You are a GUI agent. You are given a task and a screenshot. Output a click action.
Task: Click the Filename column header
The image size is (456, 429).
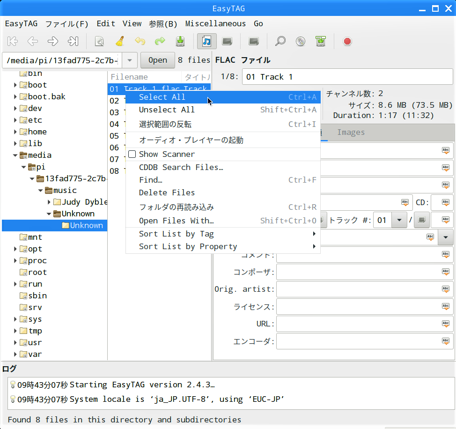pyautogui.click(x=145, y=77)
